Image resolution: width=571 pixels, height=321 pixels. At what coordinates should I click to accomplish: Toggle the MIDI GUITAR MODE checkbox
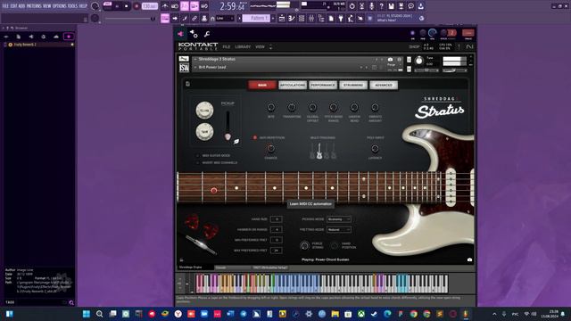tap(198, 155)
